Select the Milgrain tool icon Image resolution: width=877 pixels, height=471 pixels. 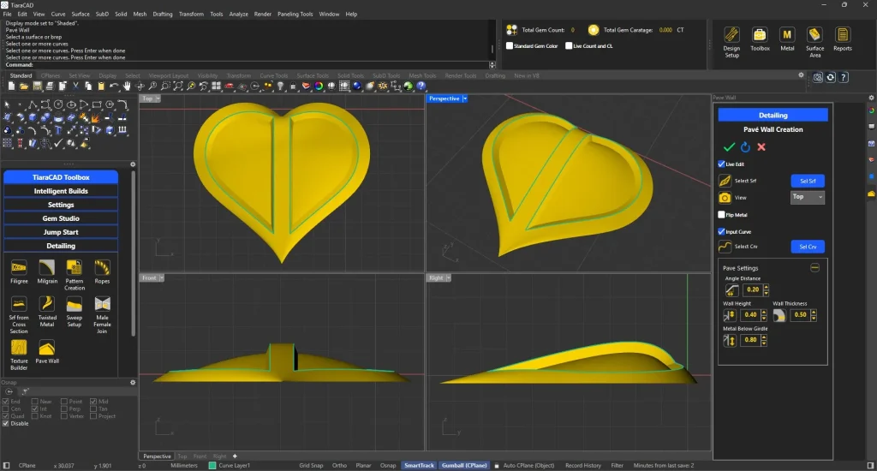47,267
